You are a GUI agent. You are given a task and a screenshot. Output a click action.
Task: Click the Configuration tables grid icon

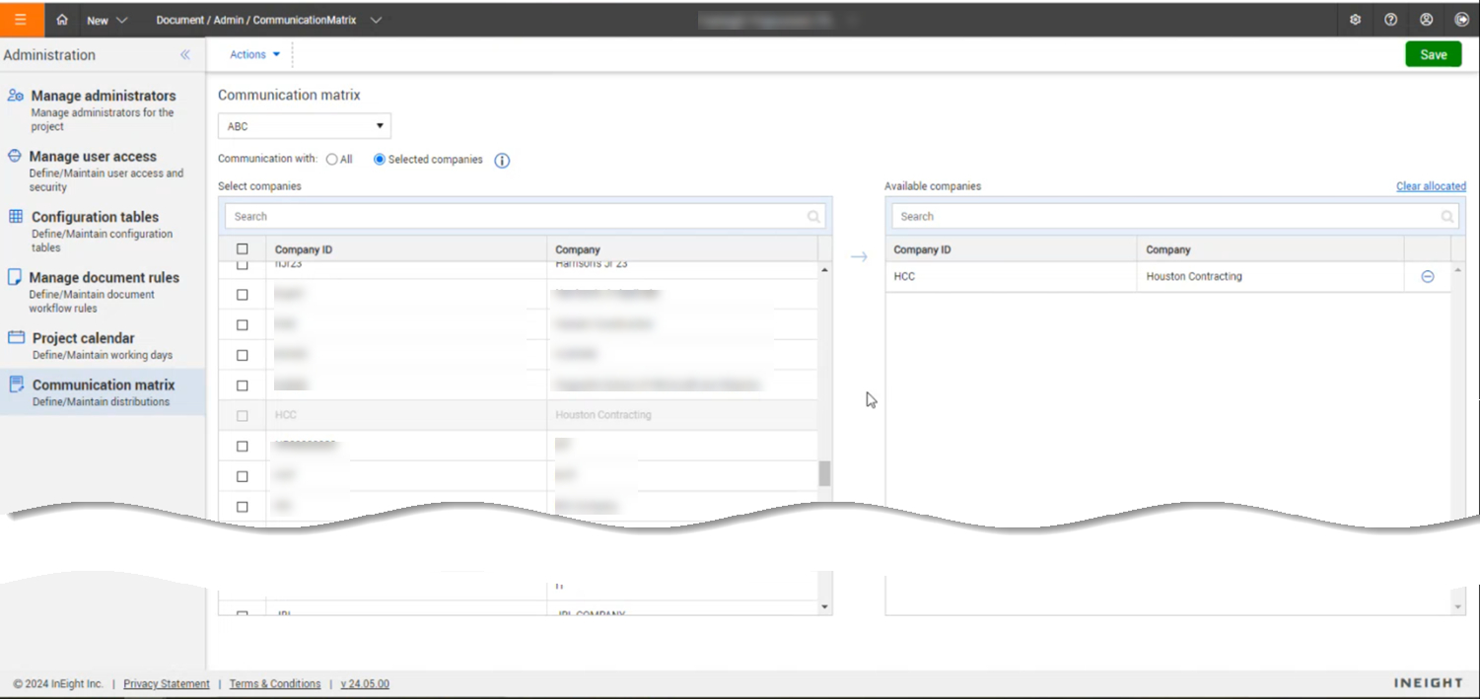[16, 216]
